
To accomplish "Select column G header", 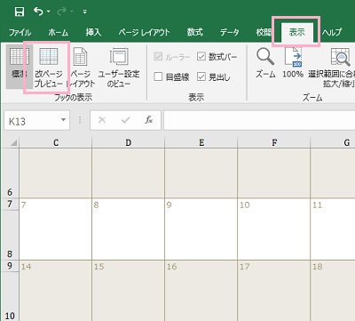I will pos(333,143).
